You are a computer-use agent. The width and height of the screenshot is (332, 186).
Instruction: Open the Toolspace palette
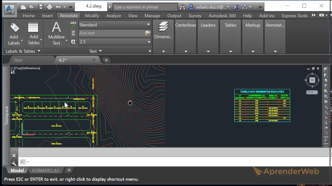pos(7,115)
